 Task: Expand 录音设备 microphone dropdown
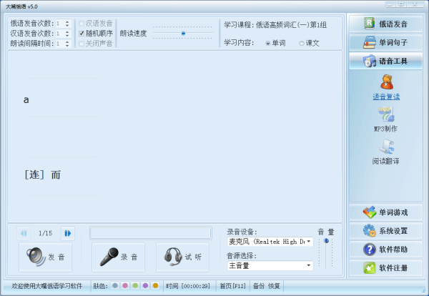click(309, 242)
